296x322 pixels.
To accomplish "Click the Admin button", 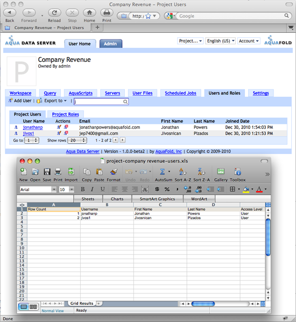I will 110,44.
